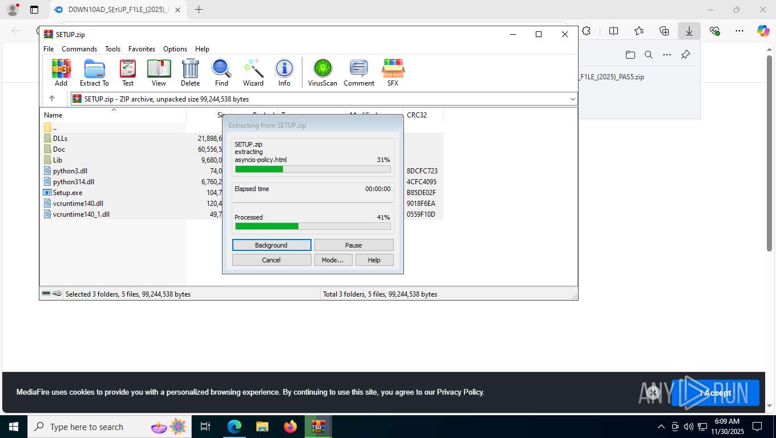Screen dimensions: 776x438
Task: Open Copilot icon in Edge
Action: pyautogui.click(x=763, y=31)
